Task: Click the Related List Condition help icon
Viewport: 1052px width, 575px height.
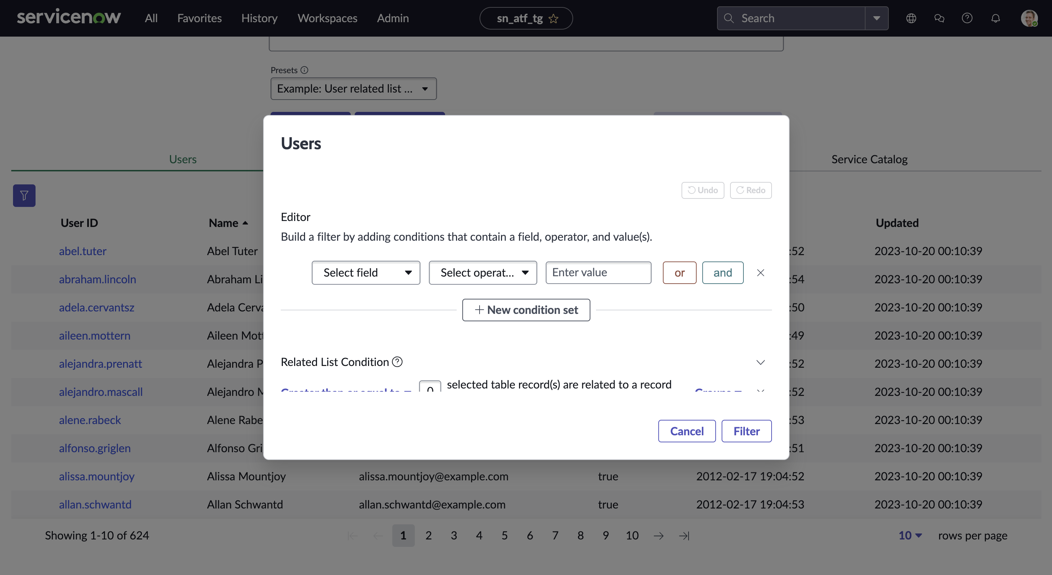Action: [x=397, y=362]
